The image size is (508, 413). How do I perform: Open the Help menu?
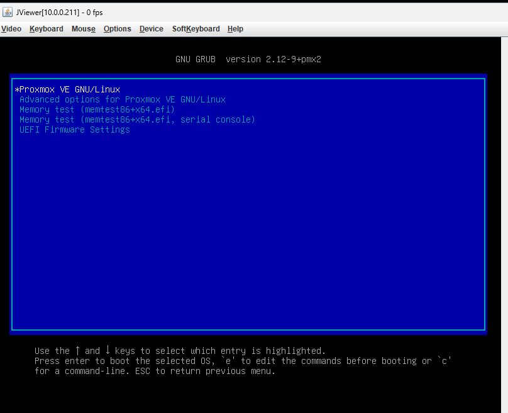coord(235,29)
